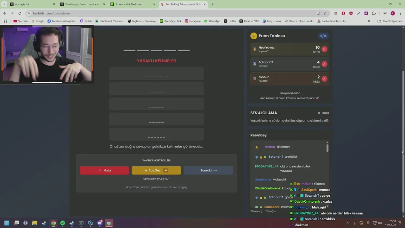
Task: Click the streamer webcam overlay
Action: [47, 54]
